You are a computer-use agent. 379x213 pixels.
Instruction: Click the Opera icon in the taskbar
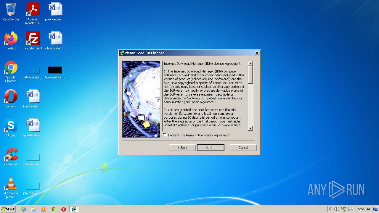[63, 209]
